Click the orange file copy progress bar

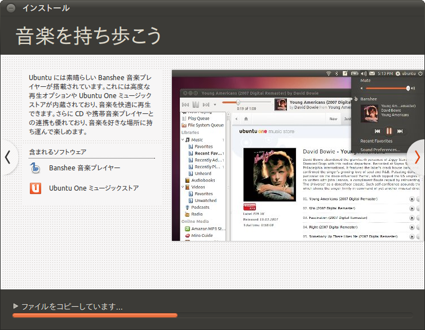click(95, 315)
